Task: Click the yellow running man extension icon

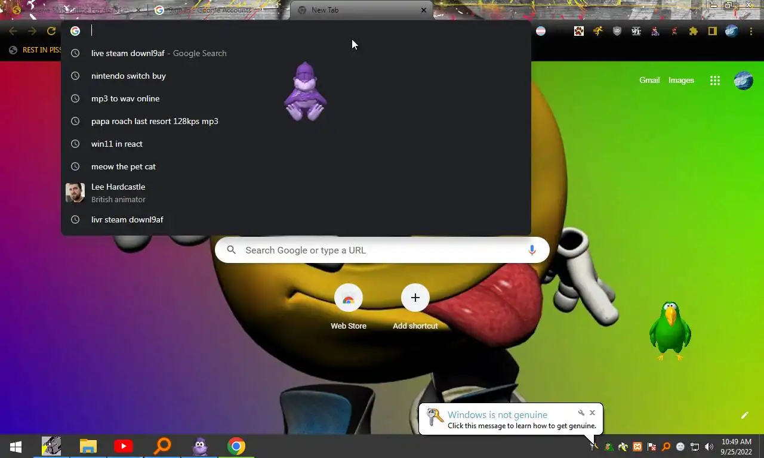Action: tap(598, 31)
